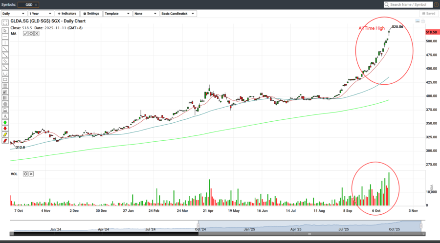Screen dimensions: 440x243
Task: Open chart Settings button
Action: (x=90, y=14)
